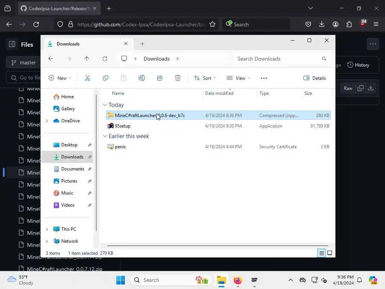Save page to Pocket in Firefox
This screenshot has height=289, width=385.
coord(308,24)
